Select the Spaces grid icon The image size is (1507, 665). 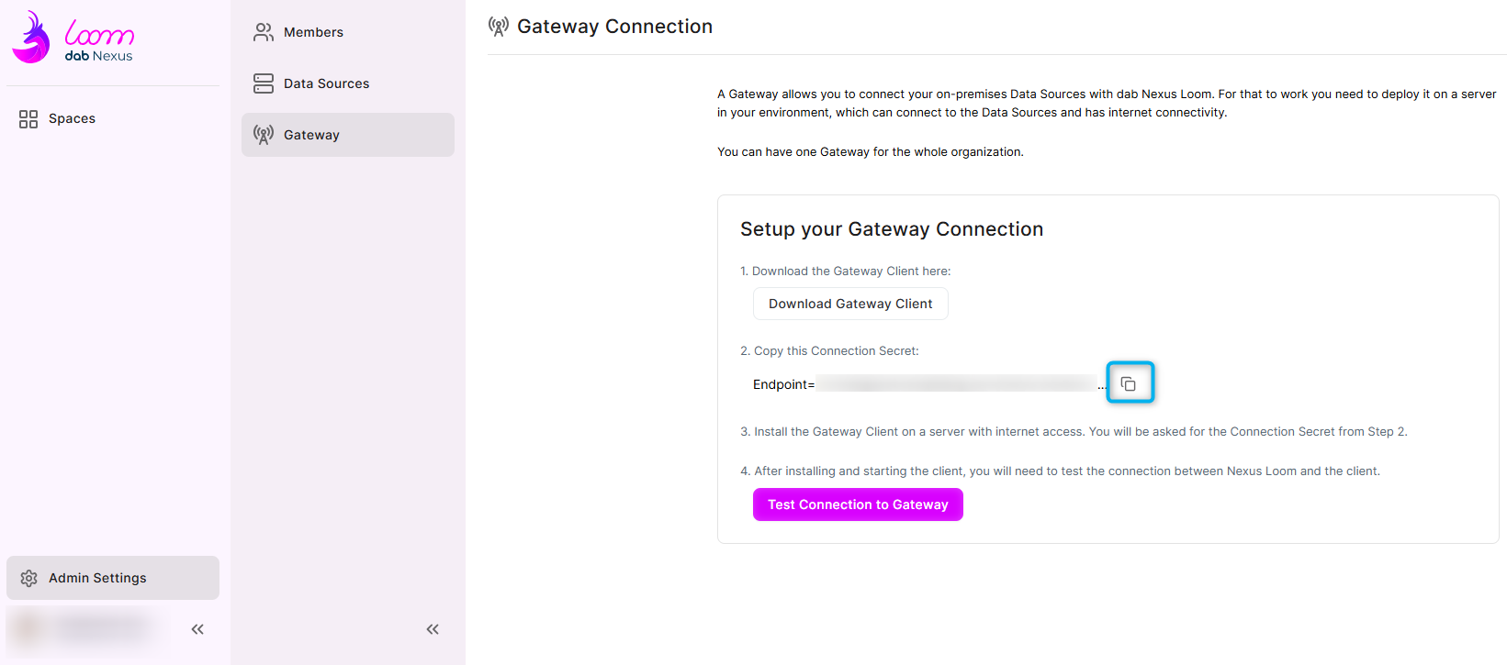tap(28, 118)
